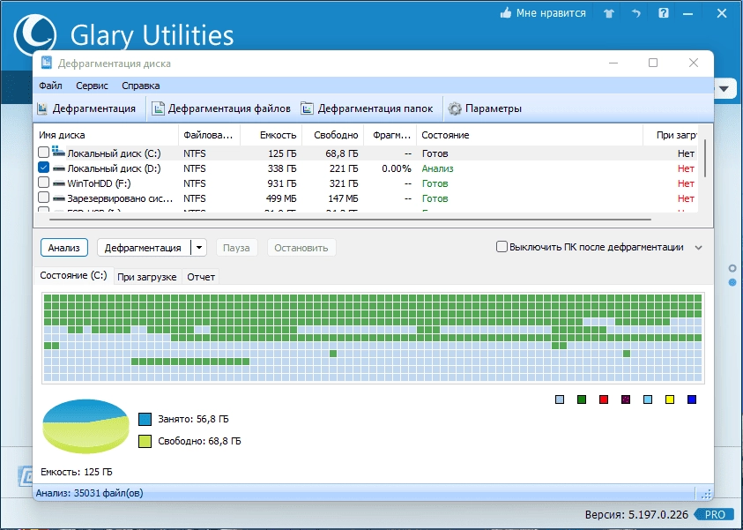Open the help question mark icon
Screen dimensions: 743x530
[x=664, y=13]
